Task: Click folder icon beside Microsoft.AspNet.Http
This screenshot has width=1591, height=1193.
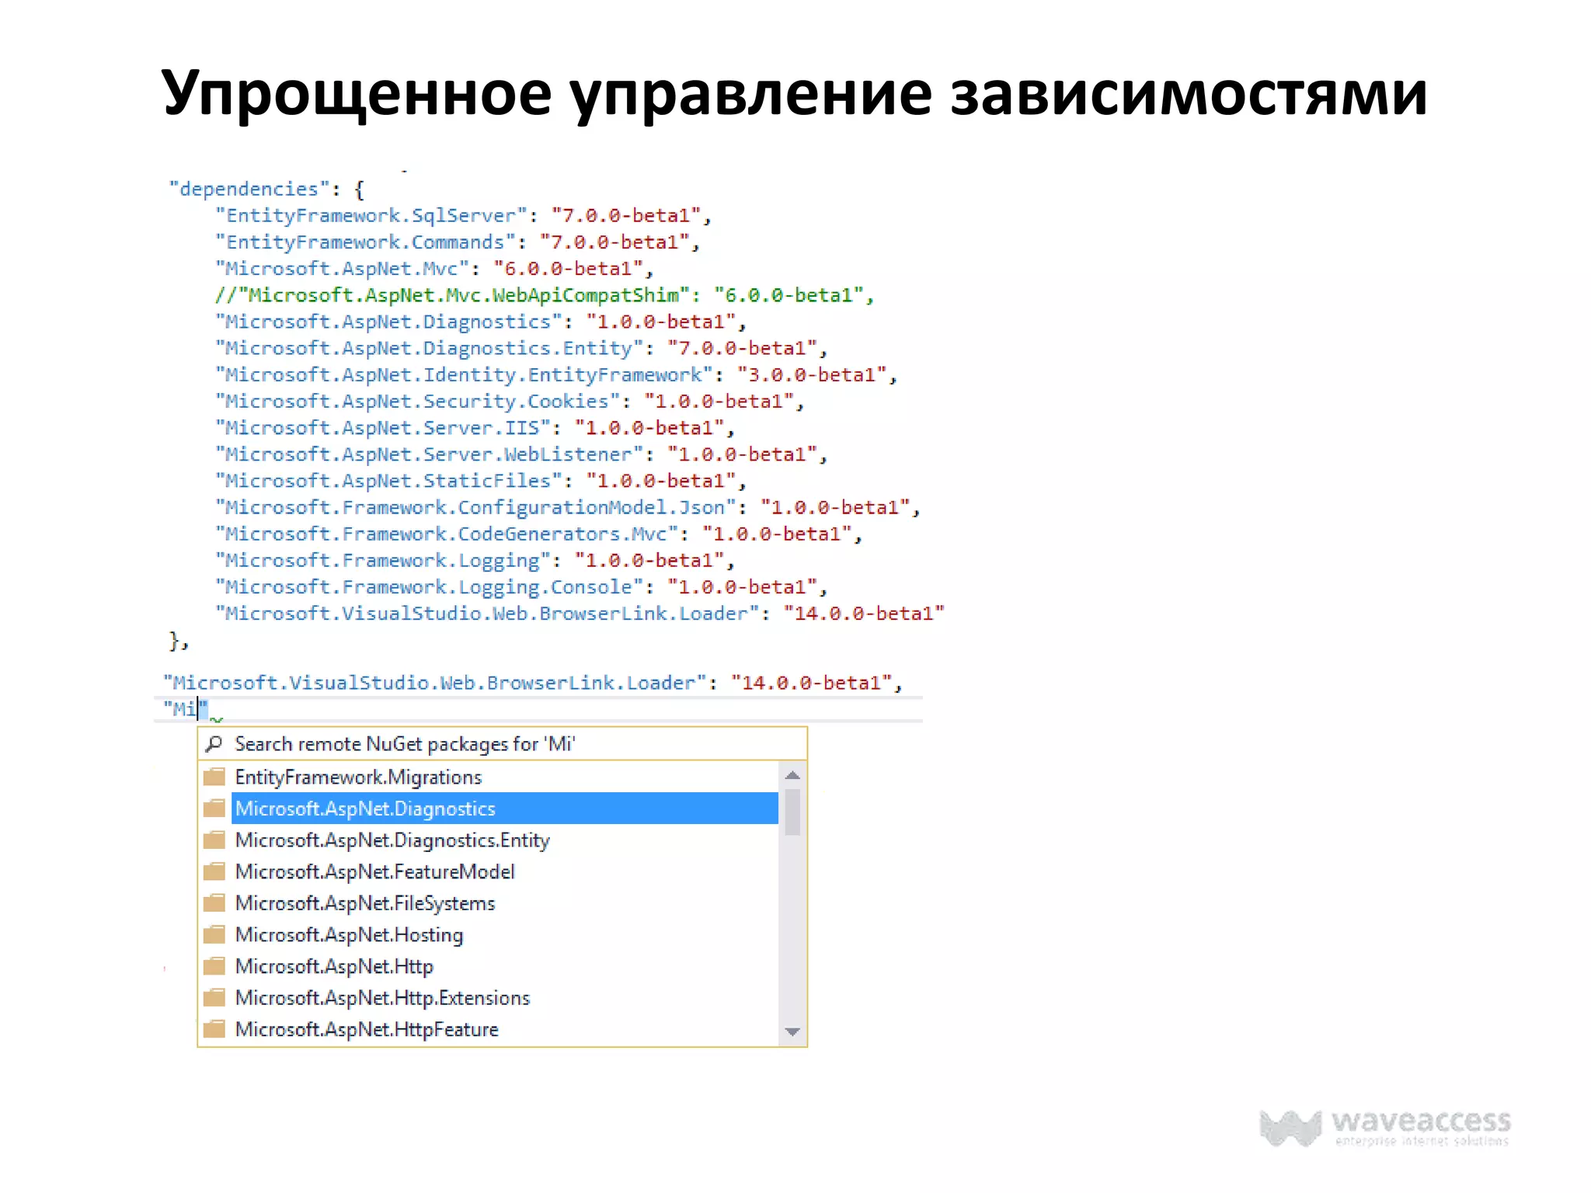Action: [x=214, y=966]
